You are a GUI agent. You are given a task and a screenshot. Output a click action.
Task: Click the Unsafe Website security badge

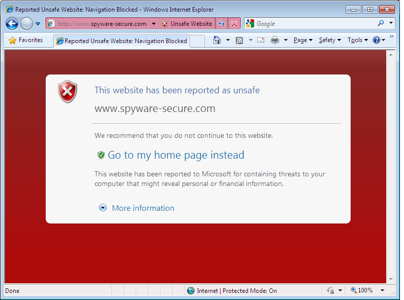[x=187, y=24]
